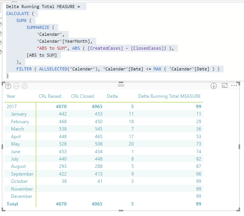Image resolution: width=244 pixels, height=216 pixels.
Task: Click expand all down one level icon
Action: pos(25,86)
